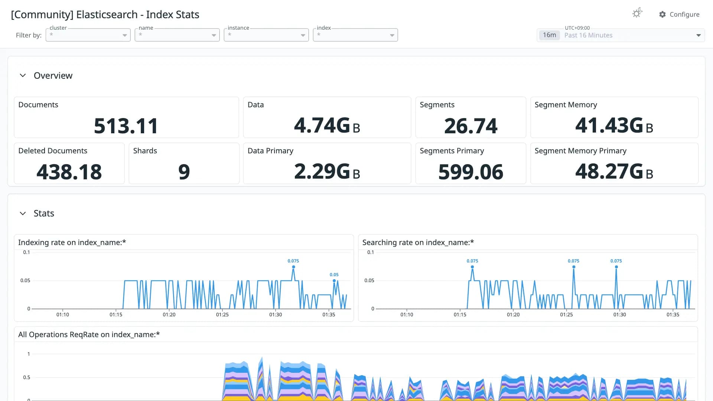The image size is (713, 401).
Task: Open the index filter dropdown
Action: [x=355, y=35]
